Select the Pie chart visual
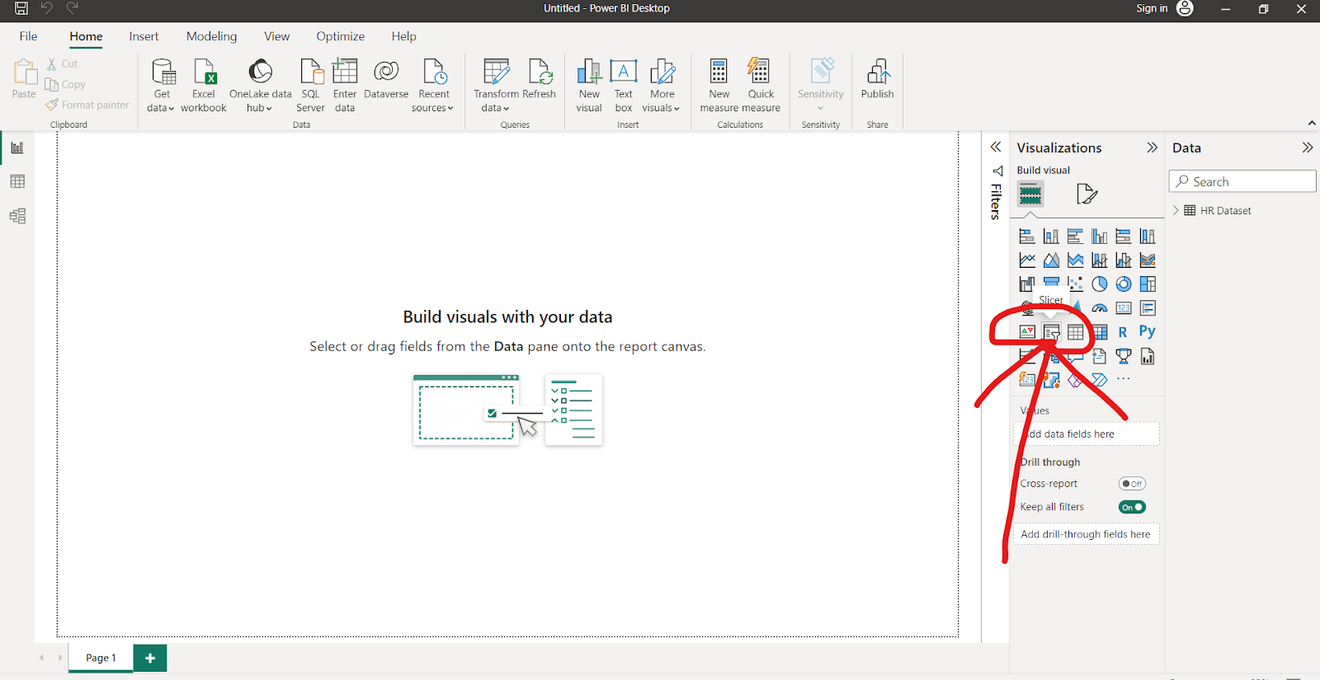This screenshot has width=1320, height=680. click(1100, 284)
